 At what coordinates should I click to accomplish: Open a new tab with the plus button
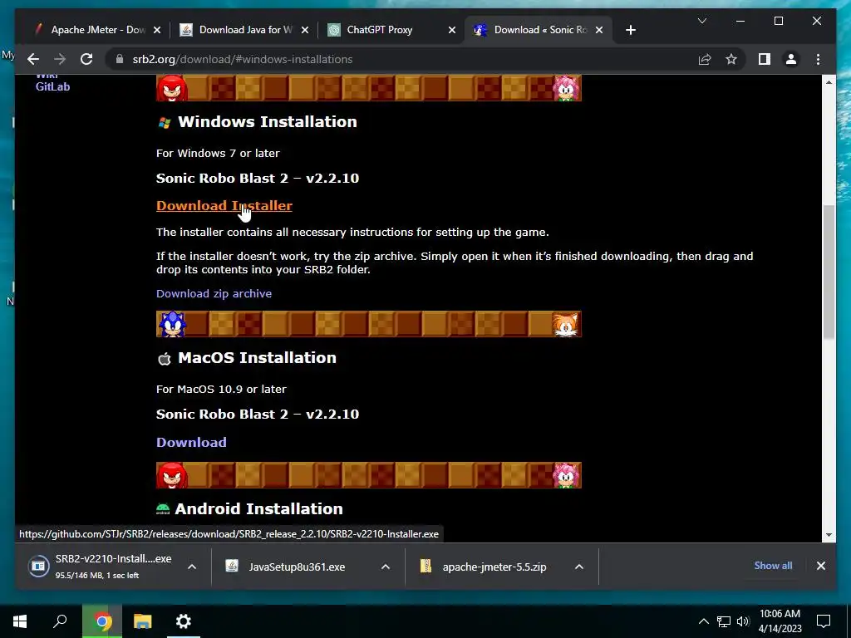(x=630, y=30)
